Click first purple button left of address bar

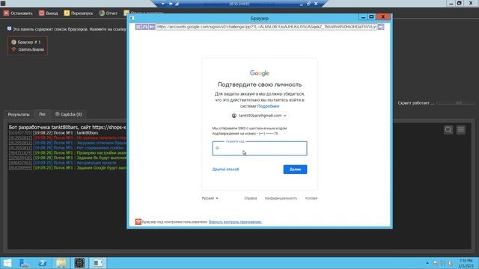click(x=138, y=27)
